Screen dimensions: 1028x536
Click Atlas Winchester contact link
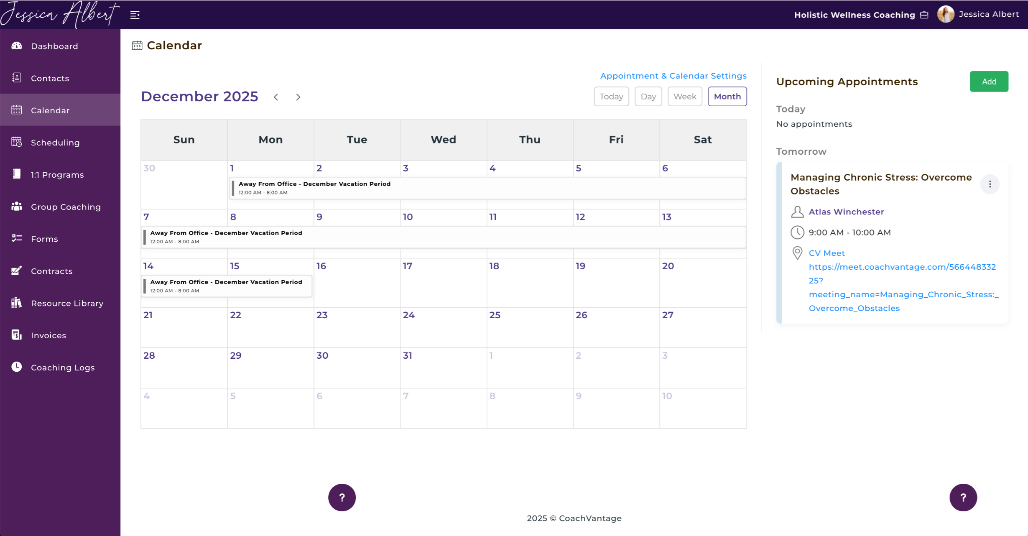coord(846,212)
